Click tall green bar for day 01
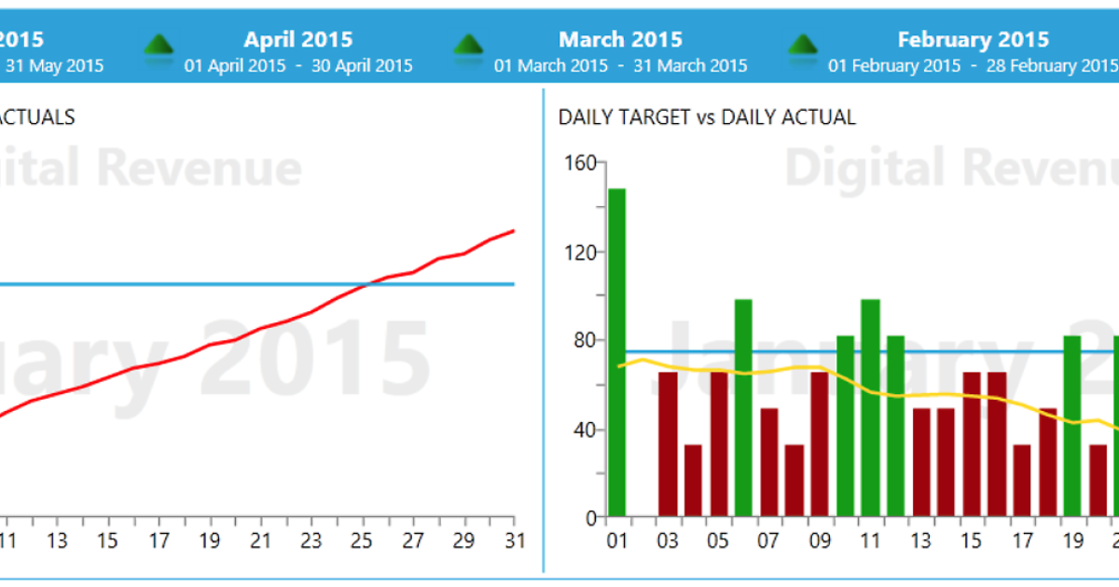This screenshot has height=587, width=1119. tap(616, 352)
